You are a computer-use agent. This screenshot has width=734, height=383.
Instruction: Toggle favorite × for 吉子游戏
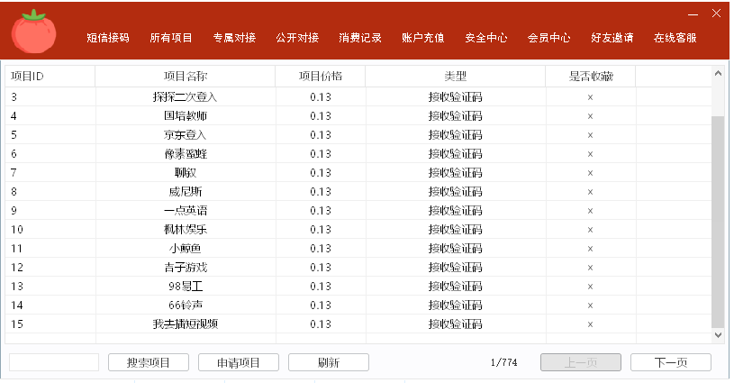click(x=590, y=268)
